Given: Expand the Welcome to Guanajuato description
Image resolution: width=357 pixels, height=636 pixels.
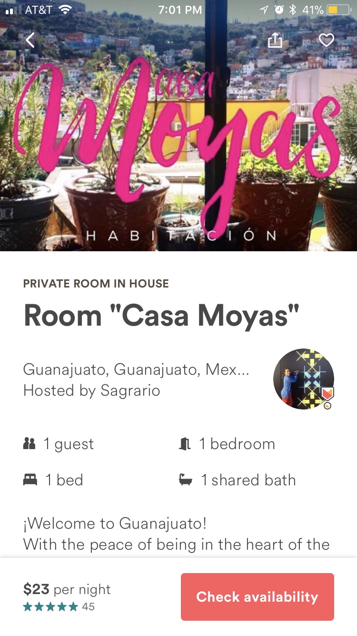Looking at the screenshot, I should pos(176,534).
